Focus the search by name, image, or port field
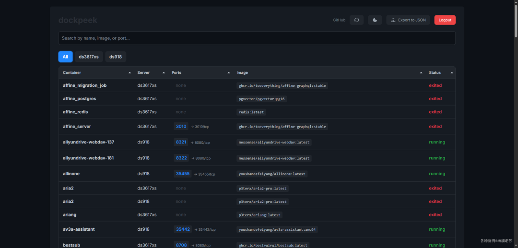This screenshot has width=518, height=248. (257, 38)
